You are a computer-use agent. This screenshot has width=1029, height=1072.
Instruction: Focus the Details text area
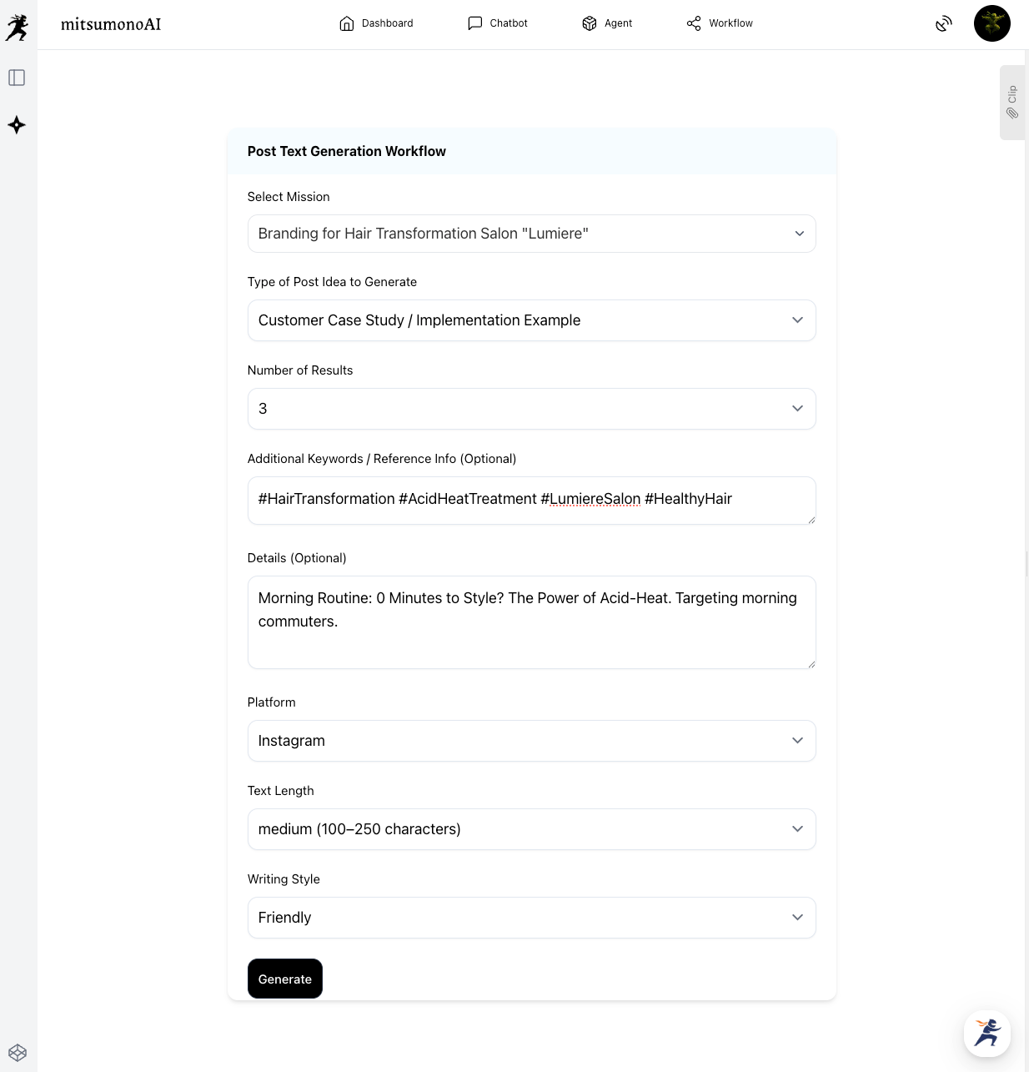click(531, 622)
